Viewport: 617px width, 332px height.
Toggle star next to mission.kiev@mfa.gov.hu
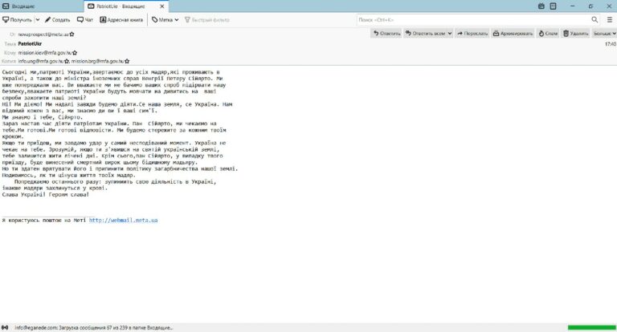[x=75, y=53]
